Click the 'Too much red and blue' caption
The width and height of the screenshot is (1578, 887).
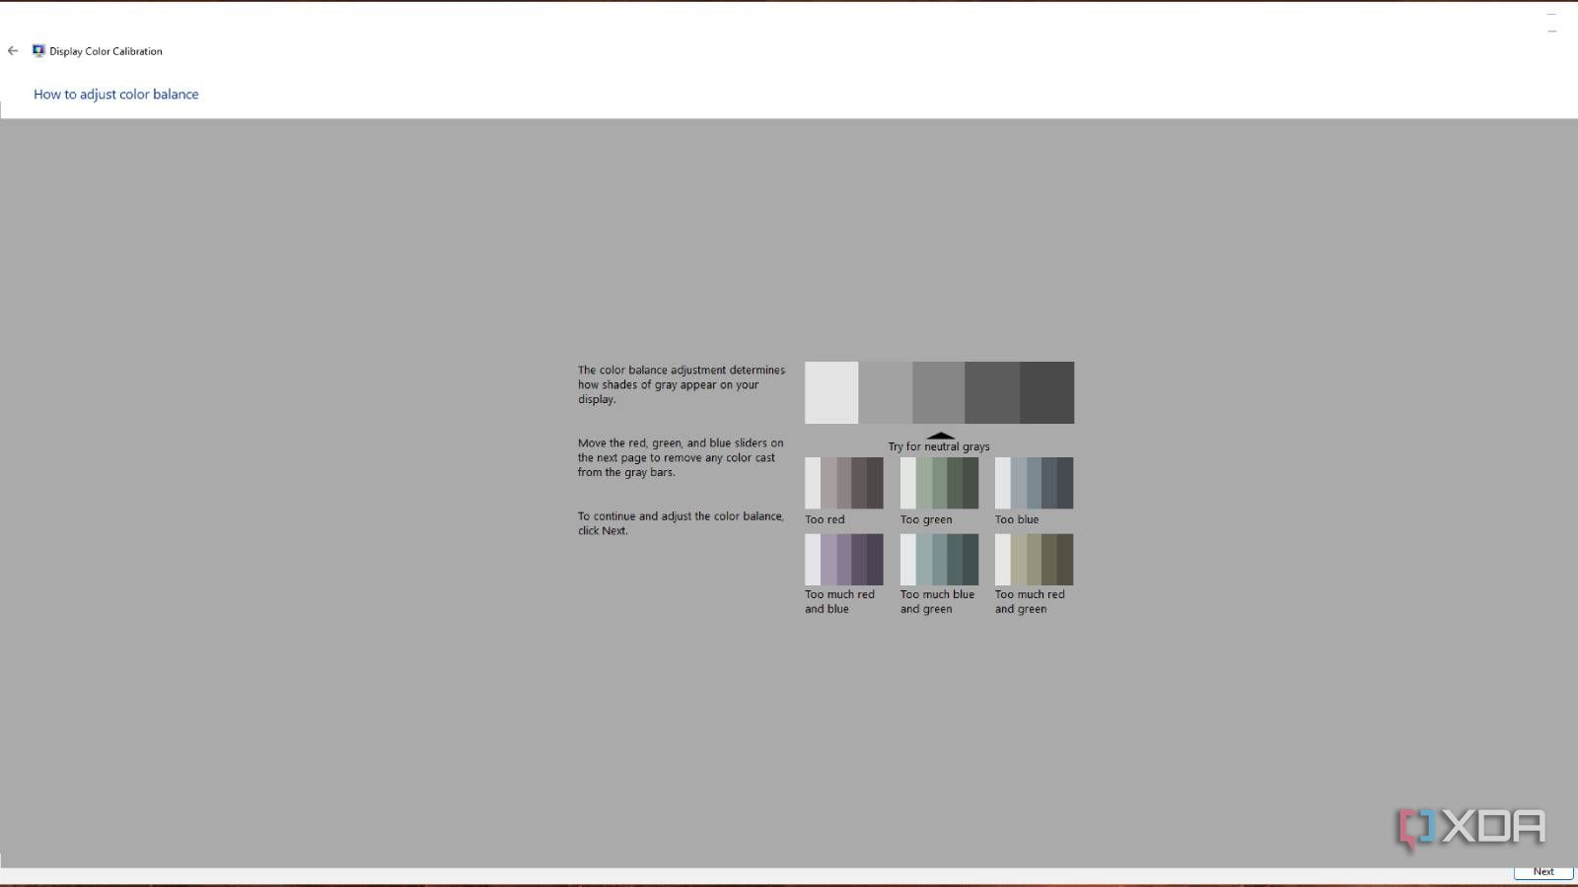[839, 601]
